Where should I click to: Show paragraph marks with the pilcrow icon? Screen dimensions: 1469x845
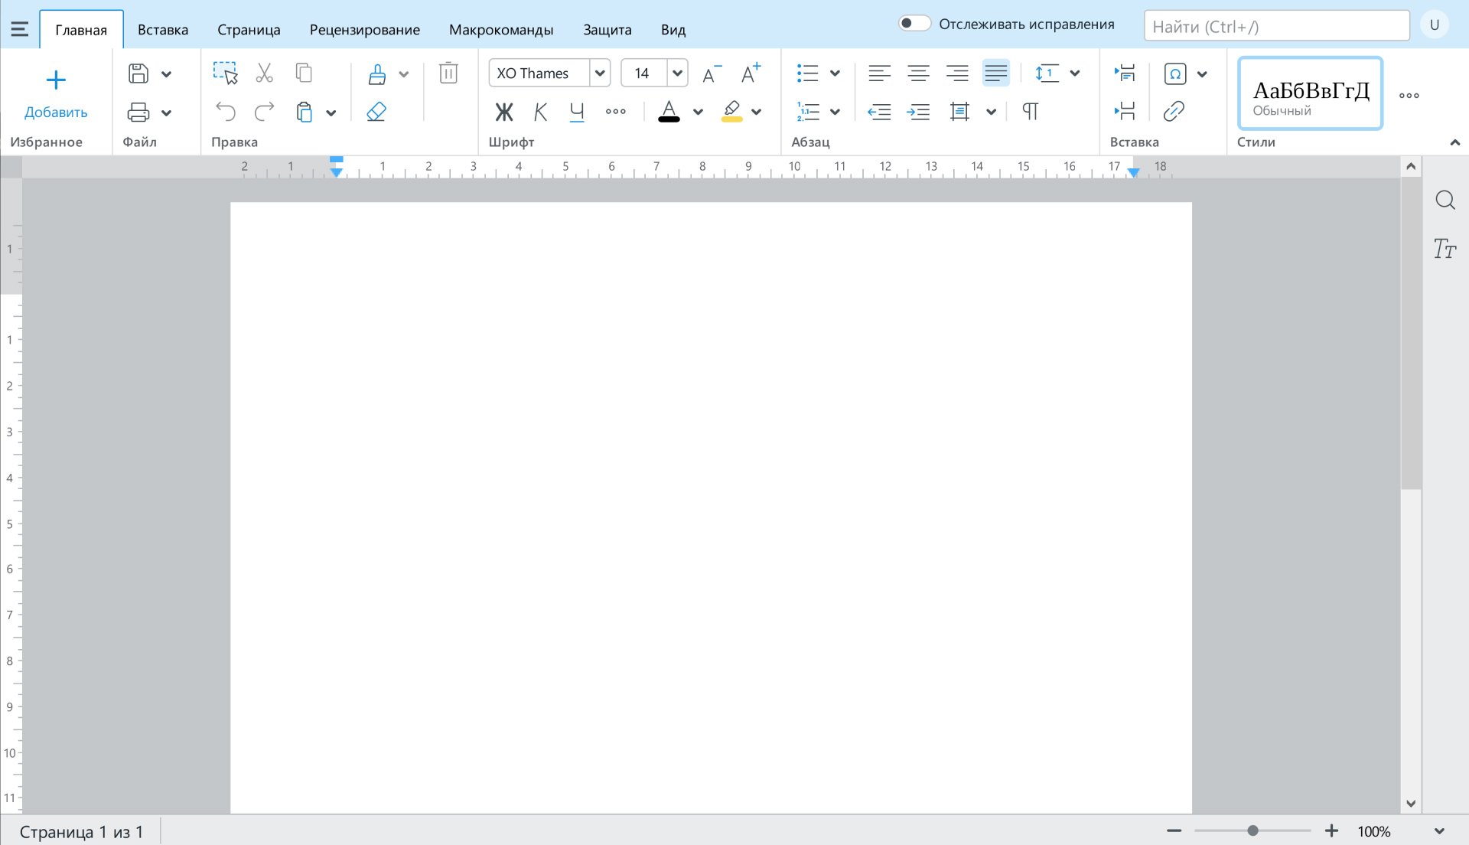[x=1031, y=112]
